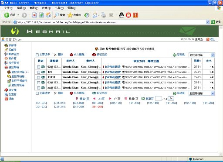Open 编辑 (Edit) menu

tap(21, 8)
